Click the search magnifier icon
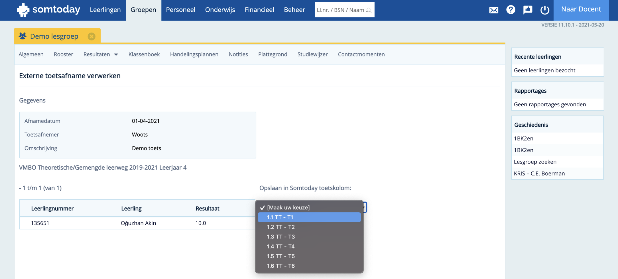This screenshot has width=618, height=279. coord(369,10)
